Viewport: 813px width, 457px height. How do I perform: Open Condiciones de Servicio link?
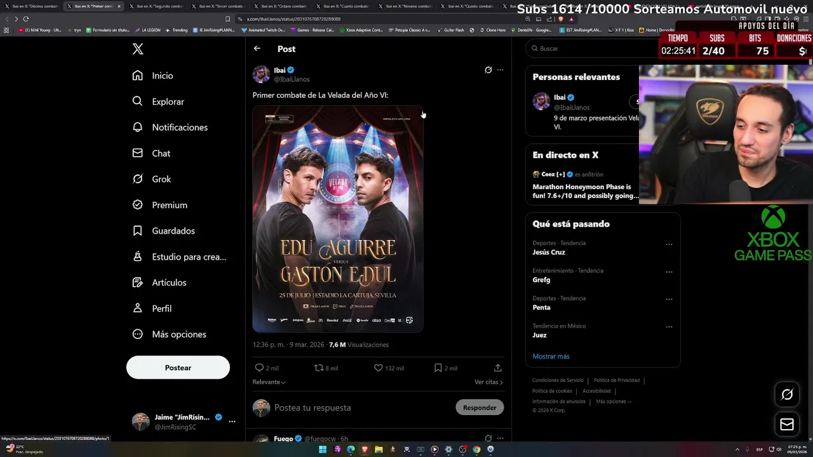(x=558, y=380)
